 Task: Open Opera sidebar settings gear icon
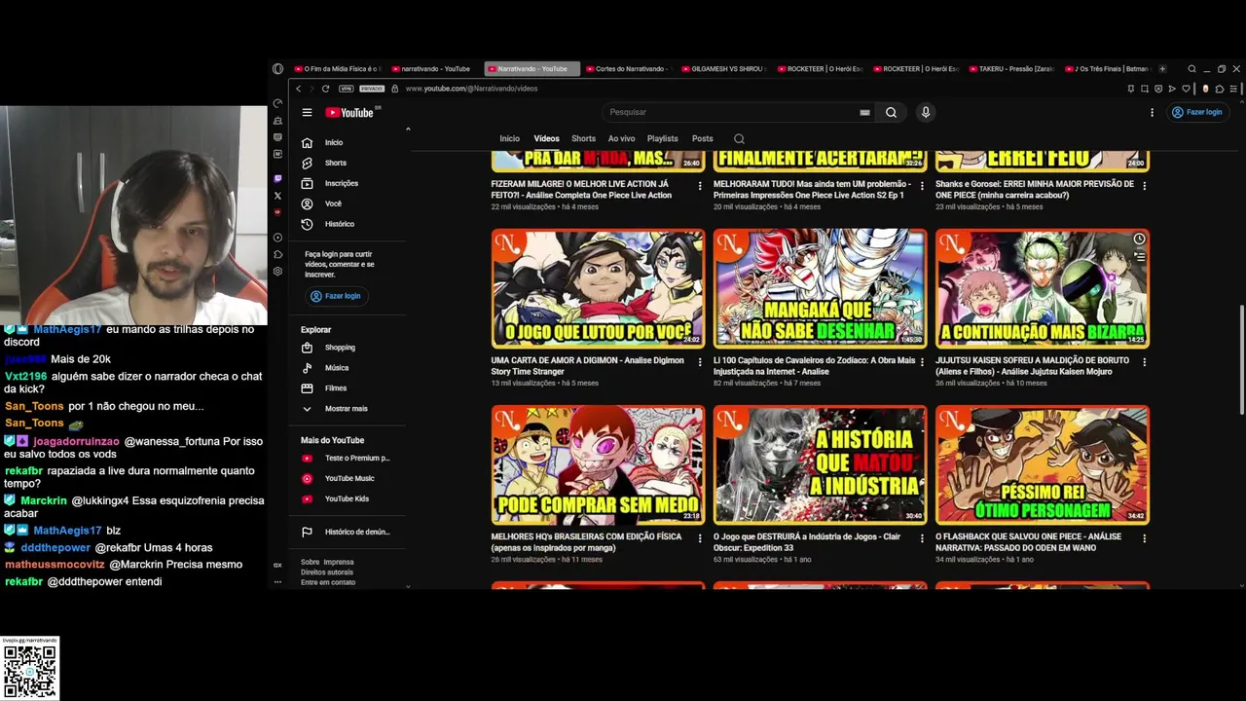click(277, 272)
